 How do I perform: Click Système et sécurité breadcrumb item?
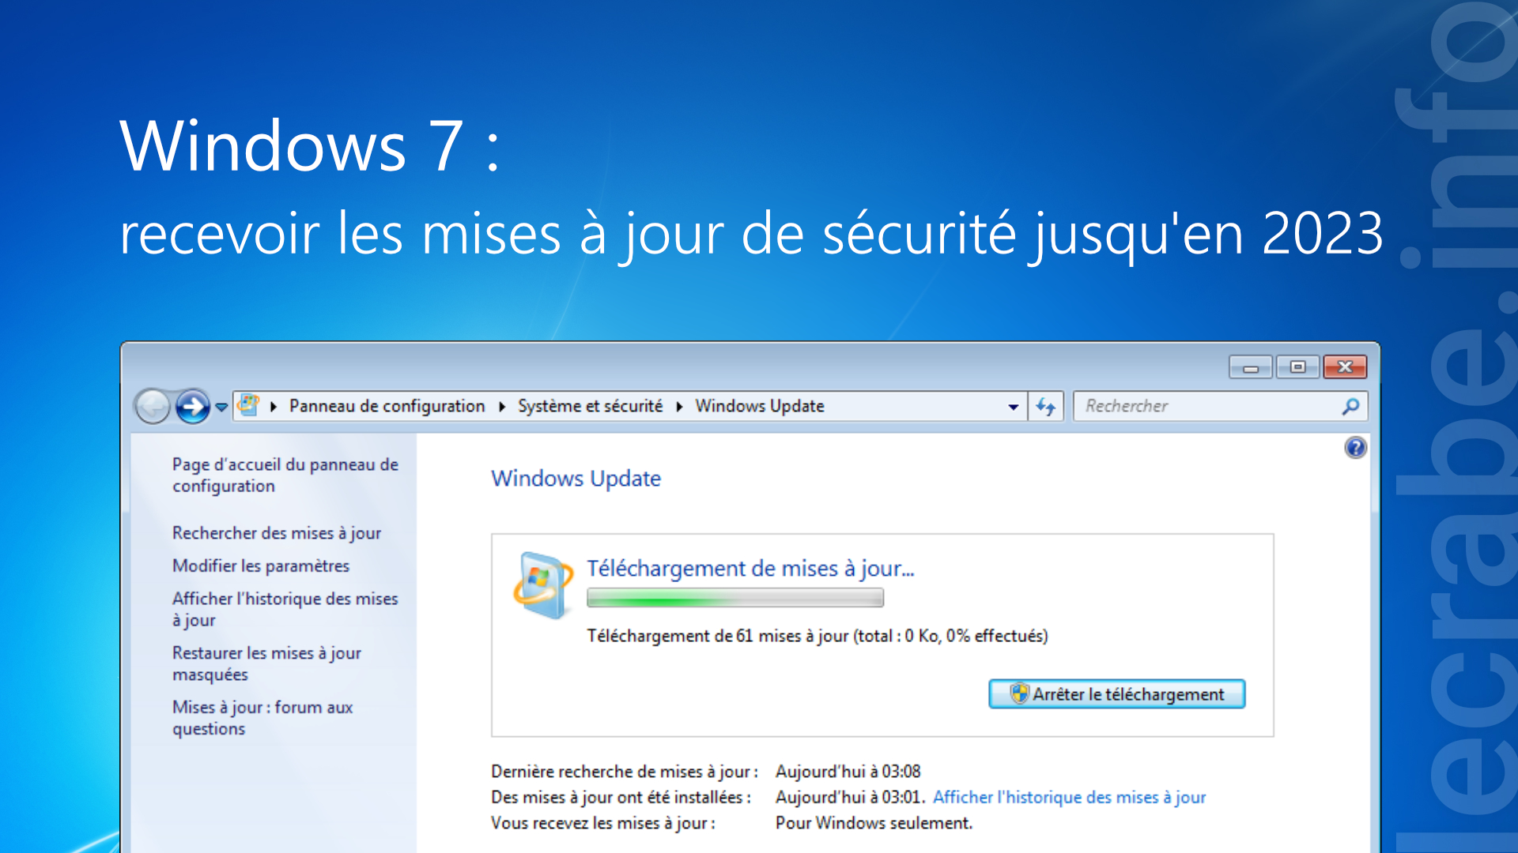591,406
